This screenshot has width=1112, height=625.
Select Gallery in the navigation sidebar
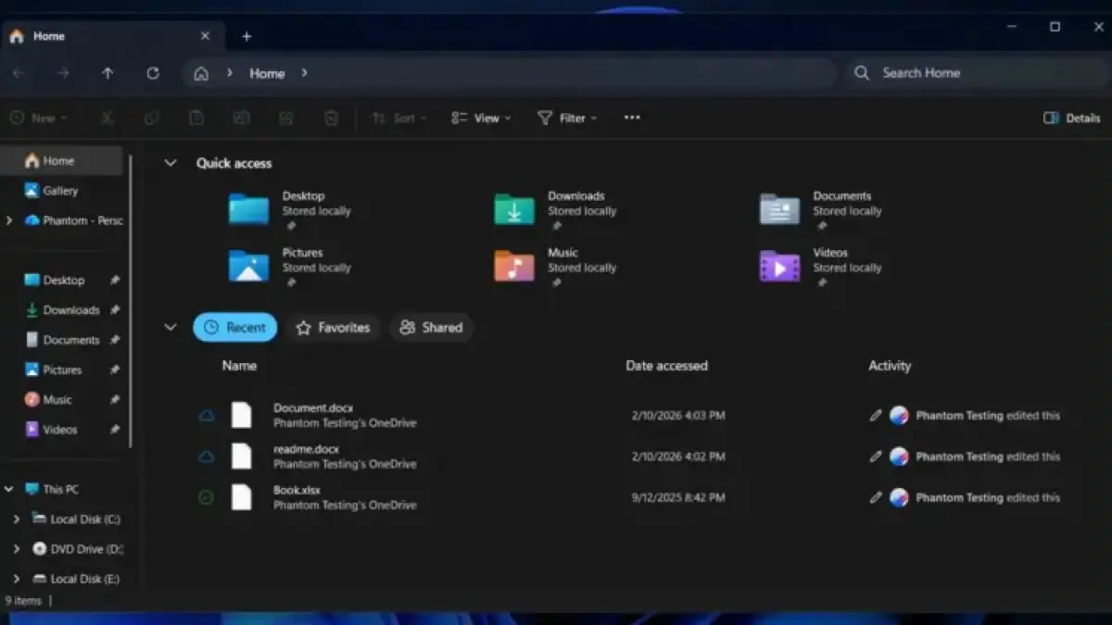point(60,191)
